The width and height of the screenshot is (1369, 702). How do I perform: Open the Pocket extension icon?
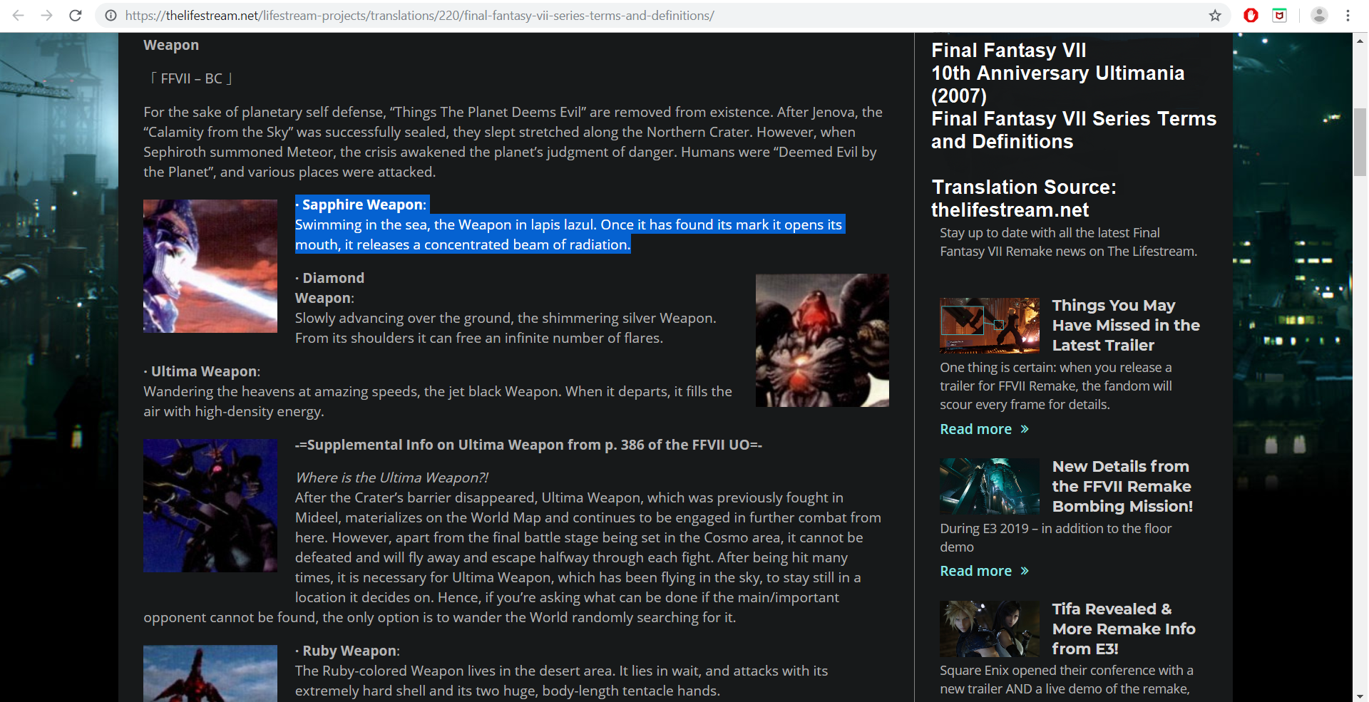(x=1280, y=15)
